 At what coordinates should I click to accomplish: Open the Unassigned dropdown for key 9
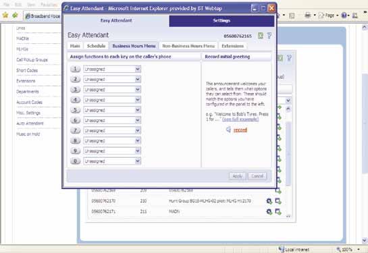pyautogui.click(x=112, y=150)
